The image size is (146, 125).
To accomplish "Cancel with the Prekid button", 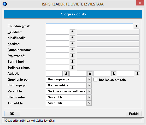I will coord(134,114).
